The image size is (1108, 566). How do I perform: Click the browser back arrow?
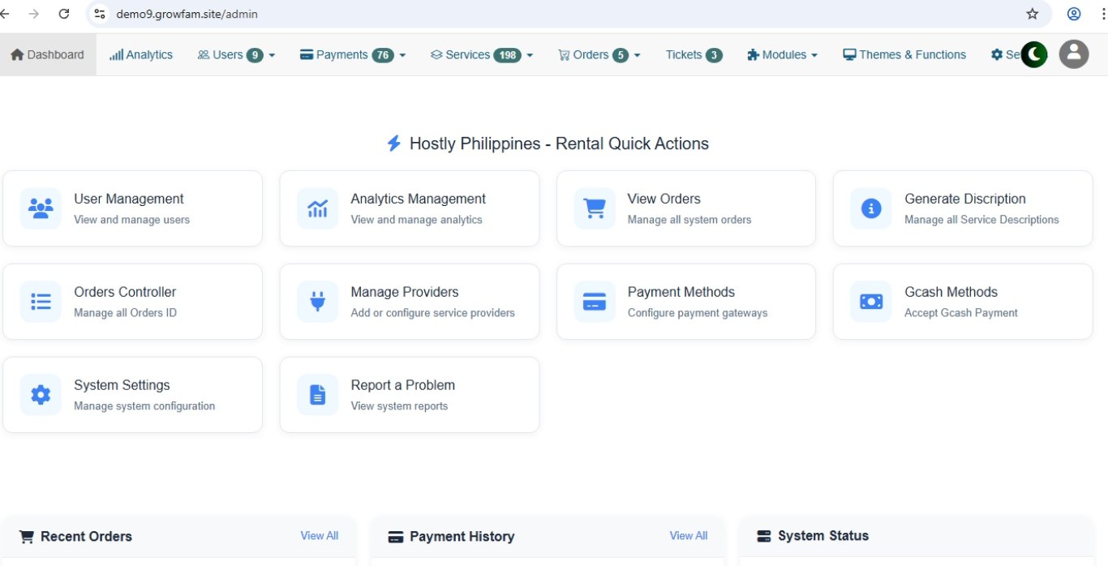tap(5, 14)
